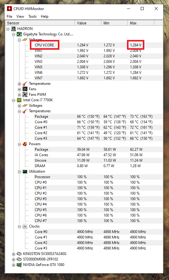Click the HADRON computer icon
169x280 pixels.
click(x=13, y=29)
